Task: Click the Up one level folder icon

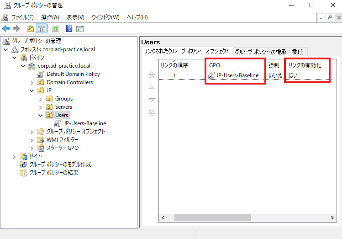Action: pos(31,29)
